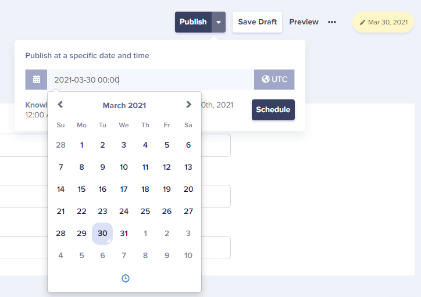The height and width of the screenshot is (297, 421).
Task: Go to previous month with left arrow
Action: click(x=60, y=105)
